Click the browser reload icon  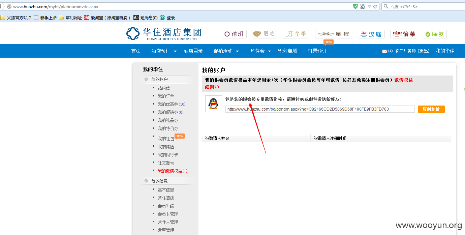[x=375, y=6]
